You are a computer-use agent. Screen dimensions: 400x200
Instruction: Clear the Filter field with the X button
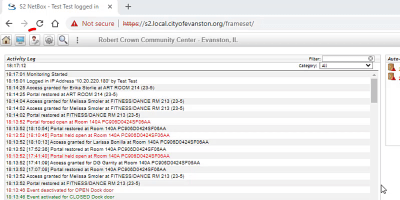370,58
